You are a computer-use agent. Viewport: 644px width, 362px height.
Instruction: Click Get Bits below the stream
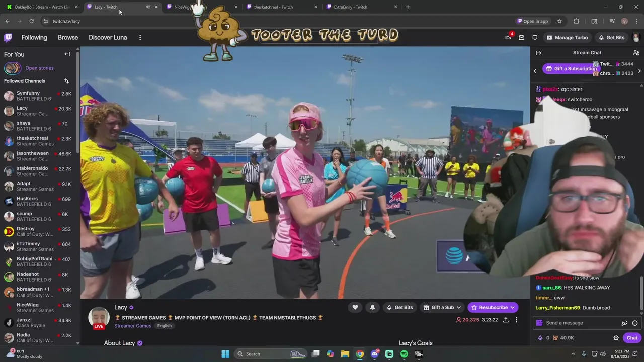click(x=399, y=307)
